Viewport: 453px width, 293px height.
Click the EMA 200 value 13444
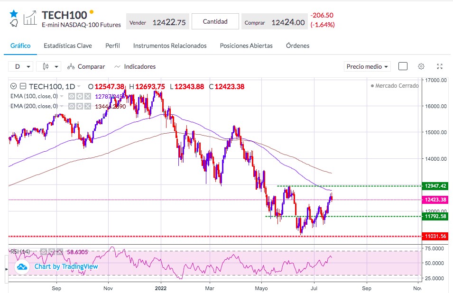click(111, 107)
